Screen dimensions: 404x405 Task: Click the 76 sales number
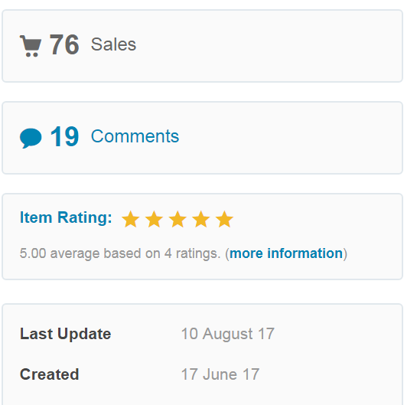point(64,44)
